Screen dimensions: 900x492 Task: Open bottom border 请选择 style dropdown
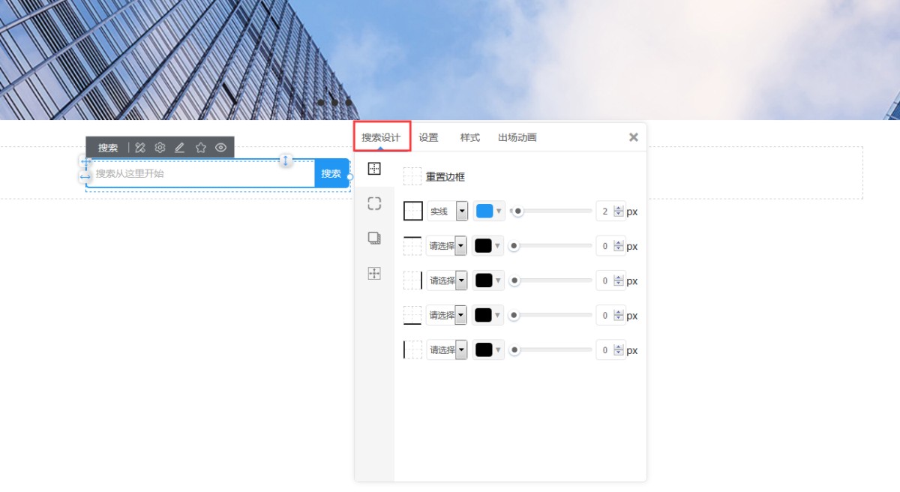click(447, 315)
